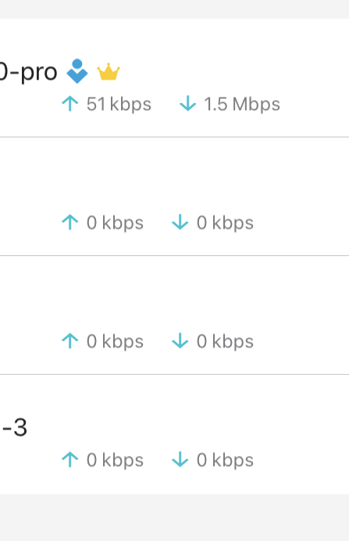Select the device name ending in 0-pro
The width and height of the screenshot is (349, 541).
click(x=28, y=72)
